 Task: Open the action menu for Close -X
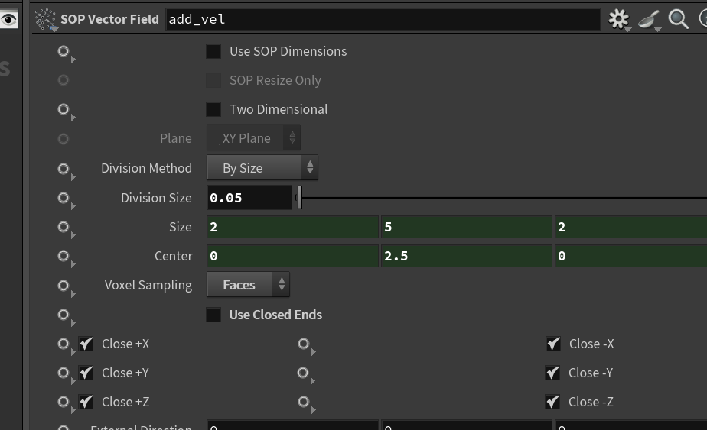point(306,346)
